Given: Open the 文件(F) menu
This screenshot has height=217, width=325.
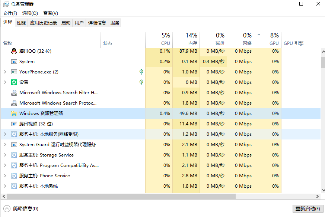Looking at the screenshot, I should pyautogui.click(x=10, y=13).
